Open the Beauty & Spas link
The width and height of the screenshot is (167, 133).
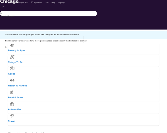[x=16, y=50]
